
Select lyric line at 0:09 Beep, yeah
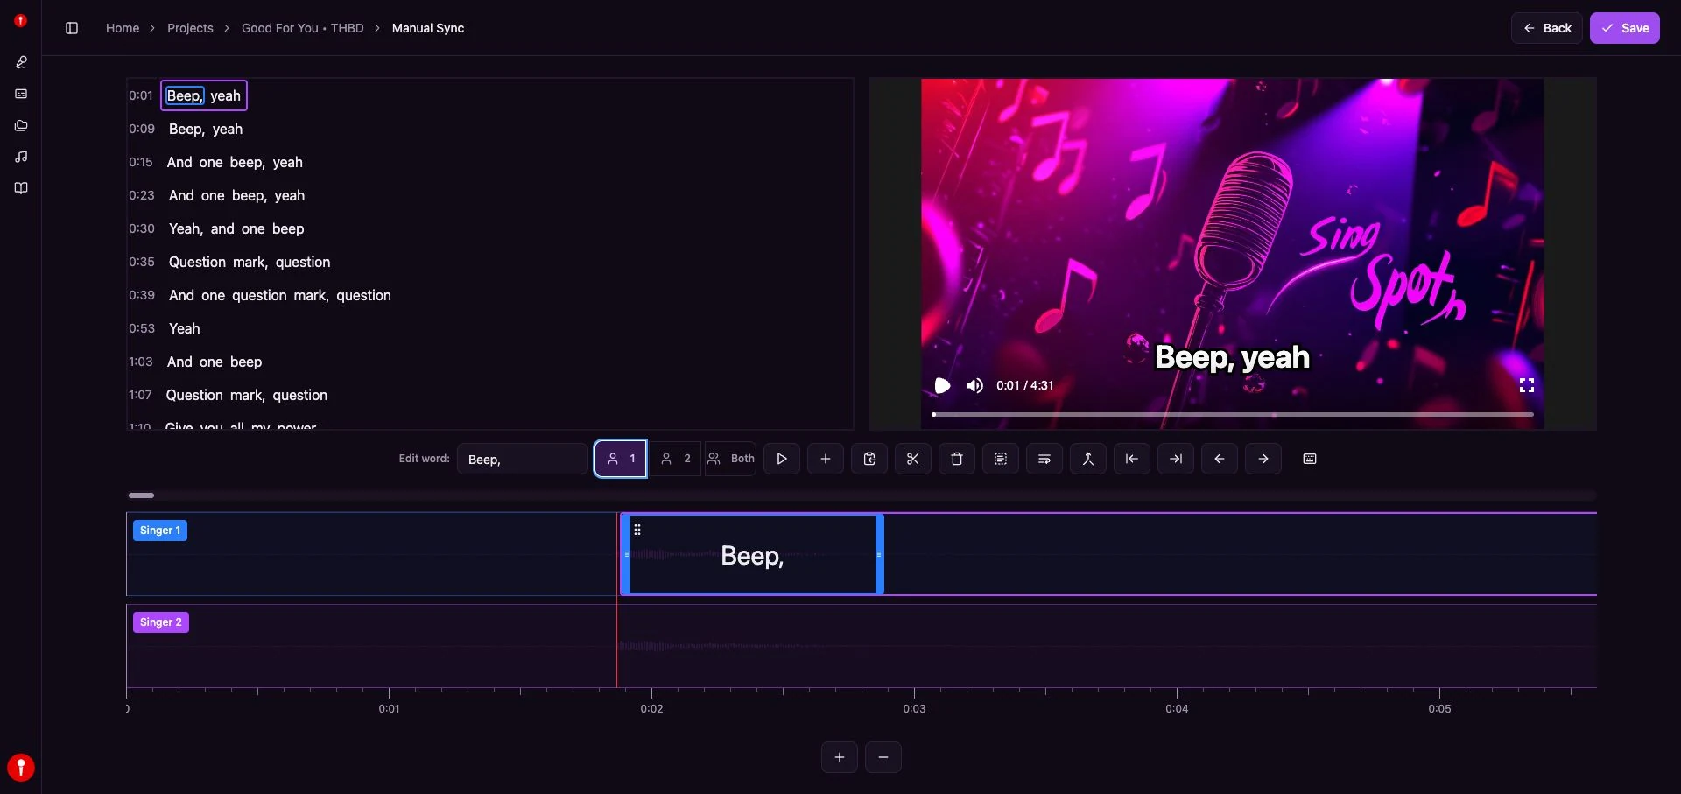[206, 129]
